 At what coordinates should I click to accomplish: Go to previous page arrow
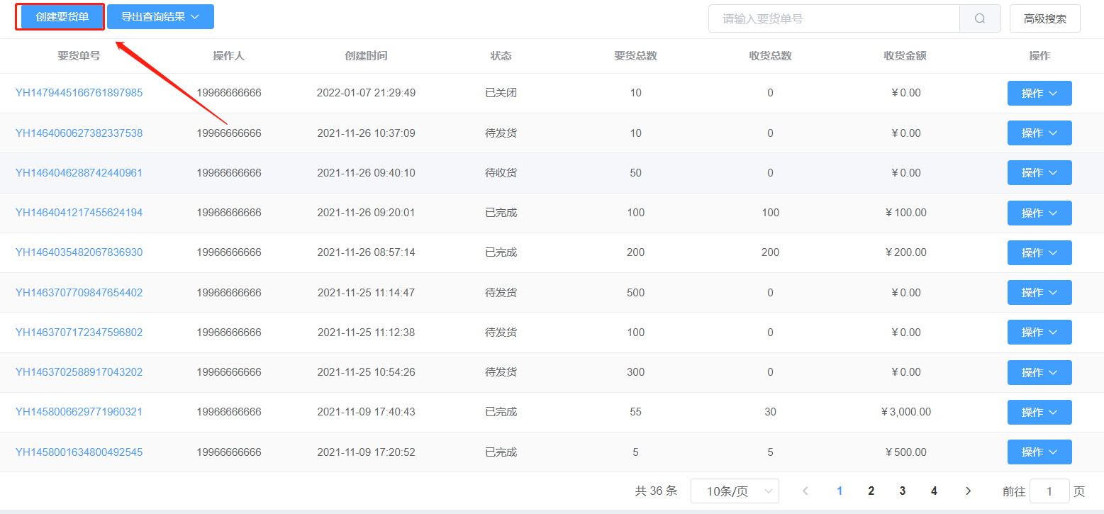coord(805,491)
